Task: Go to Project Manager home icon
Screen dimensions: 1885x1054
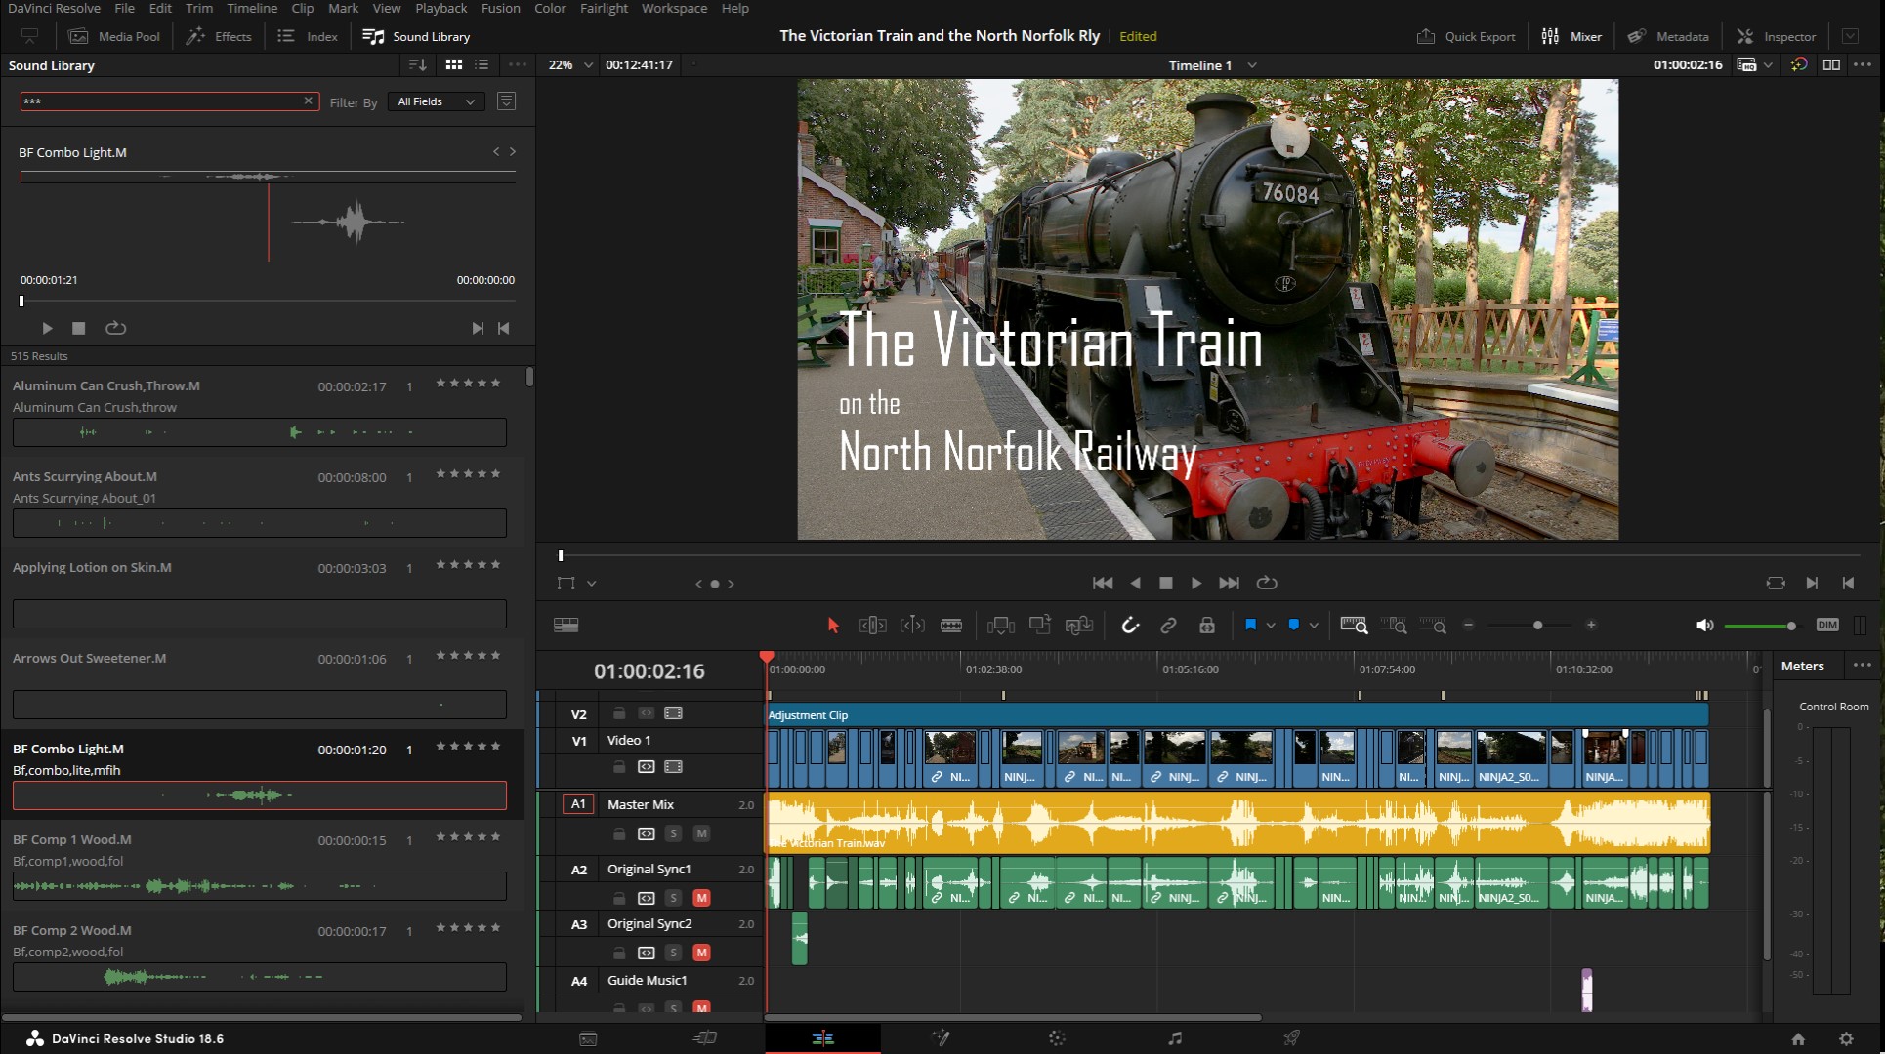Action: pos(1798,1039)
